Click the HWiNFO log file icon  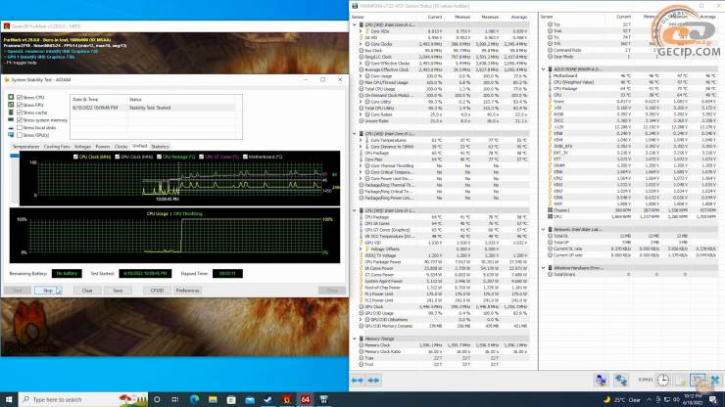pos(680,380)
